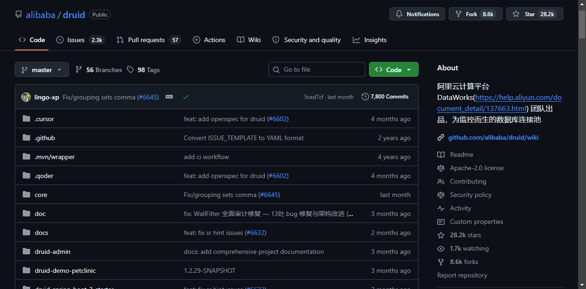Click the Notifications button
Image resolution: width=586 pixels, height=289 pixels.
pyautogui.click(x=417, y=14)
